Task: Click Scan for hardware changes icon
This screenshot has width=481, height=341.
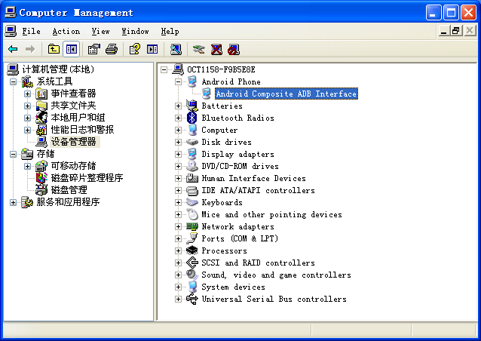Action: point(176,49)
